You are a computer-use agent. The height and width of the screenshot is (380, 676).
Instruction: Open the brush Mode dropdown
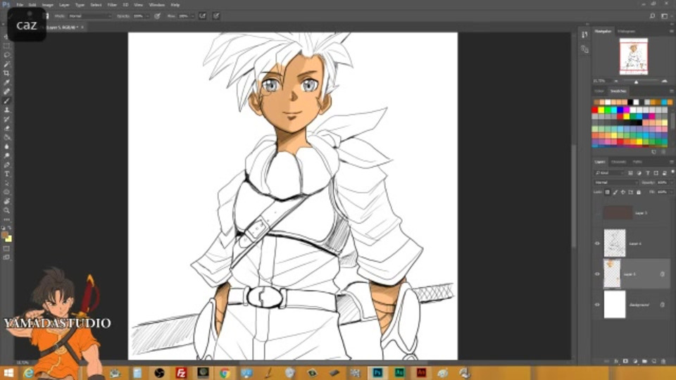coord(89,16)
